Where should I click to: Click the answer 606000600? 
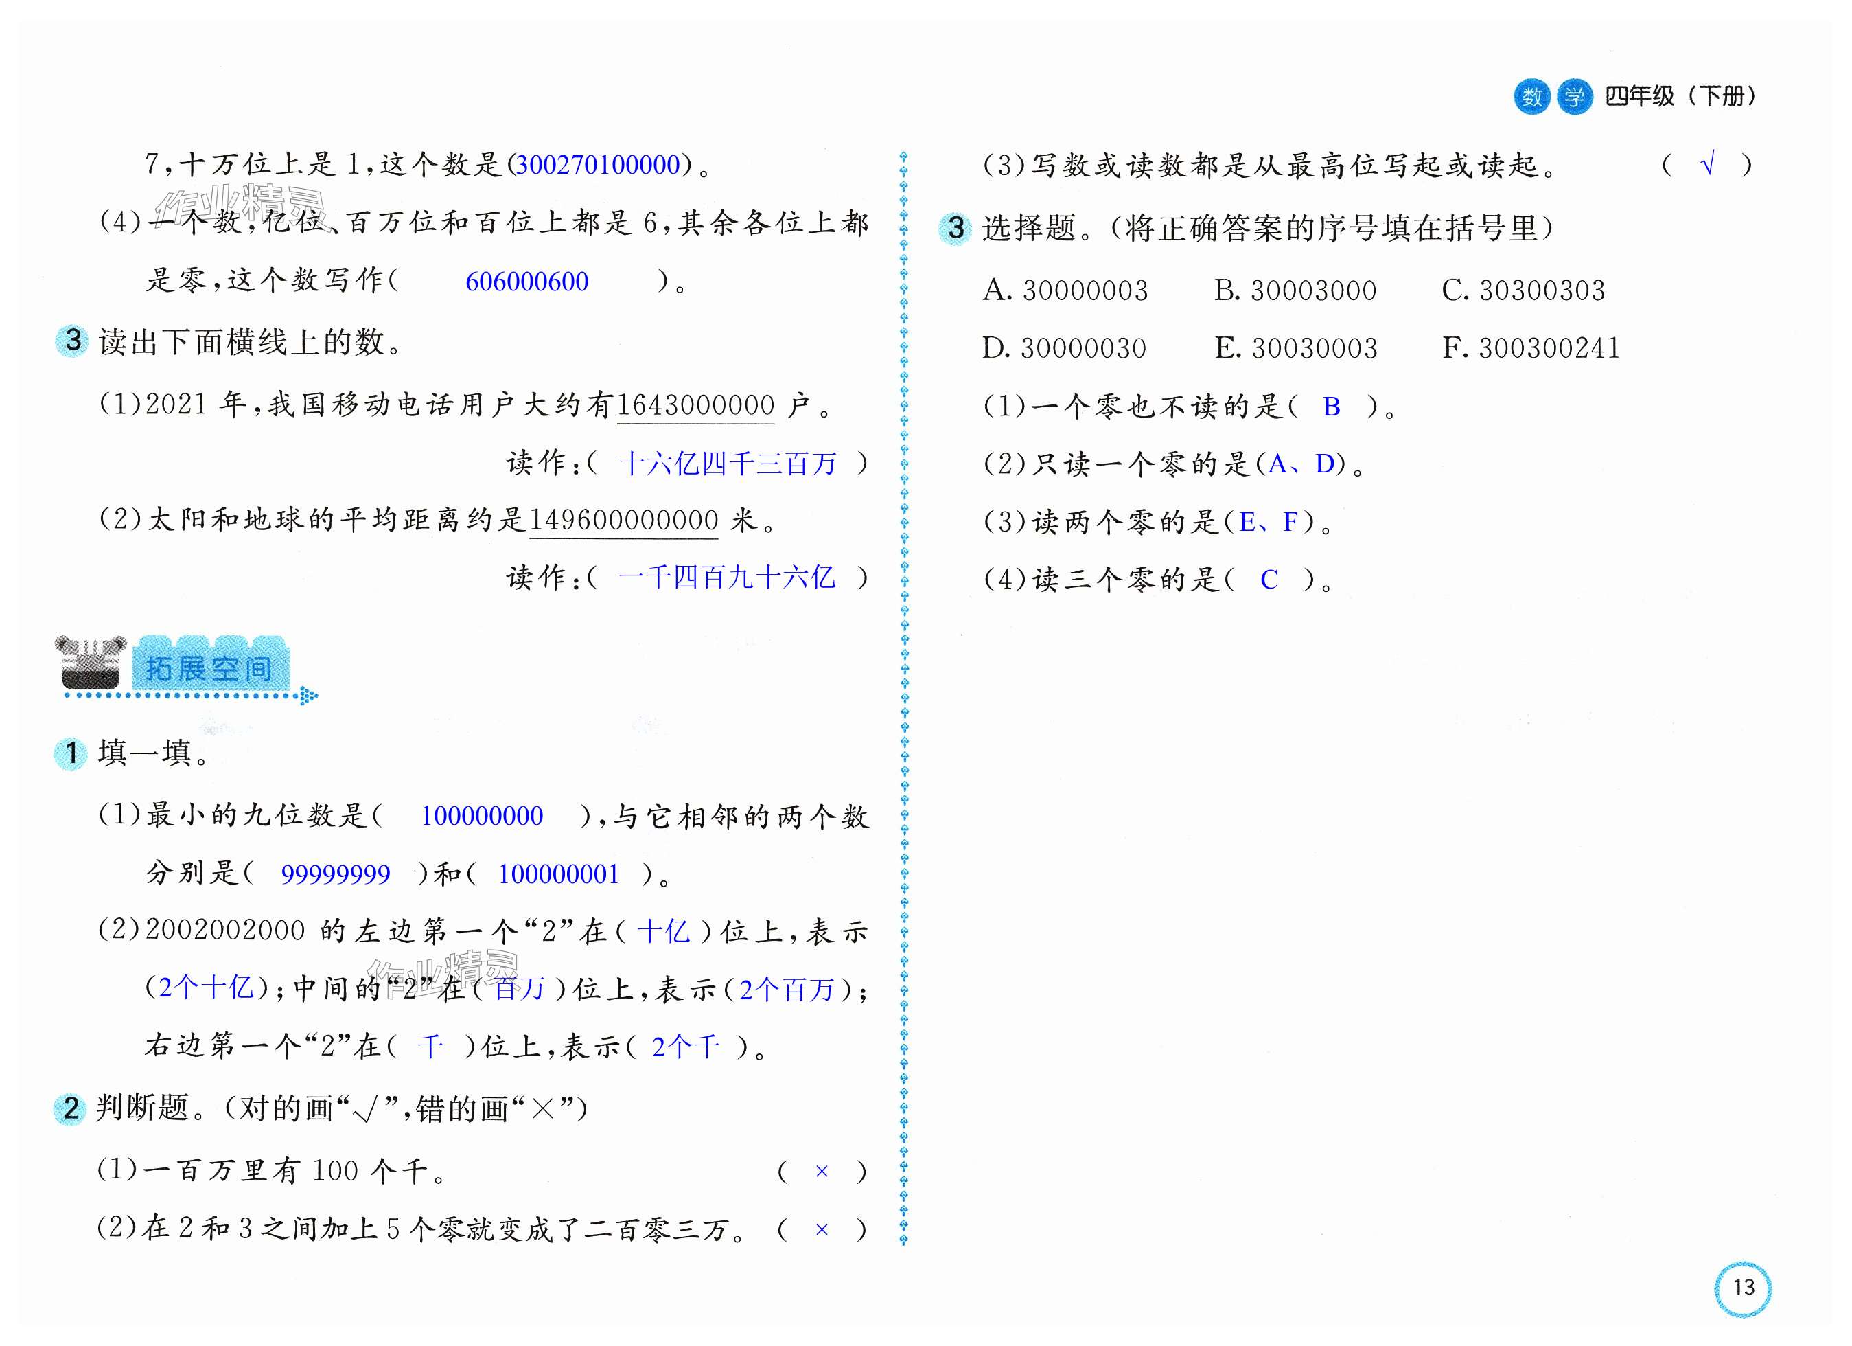coord(526,282)
